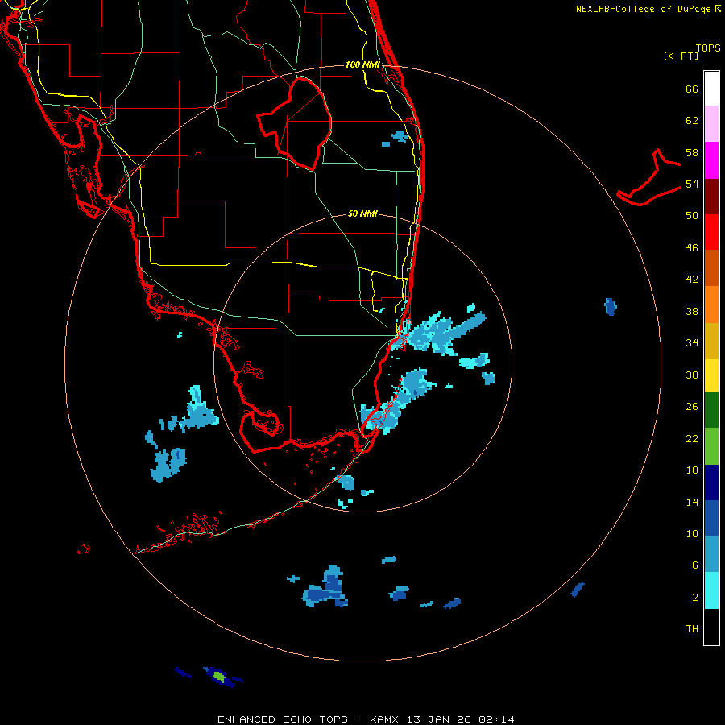Click the white swatch in the tops legend
Image resolution: width=725 pixels, height=725 pixels.
coord(711,89)
